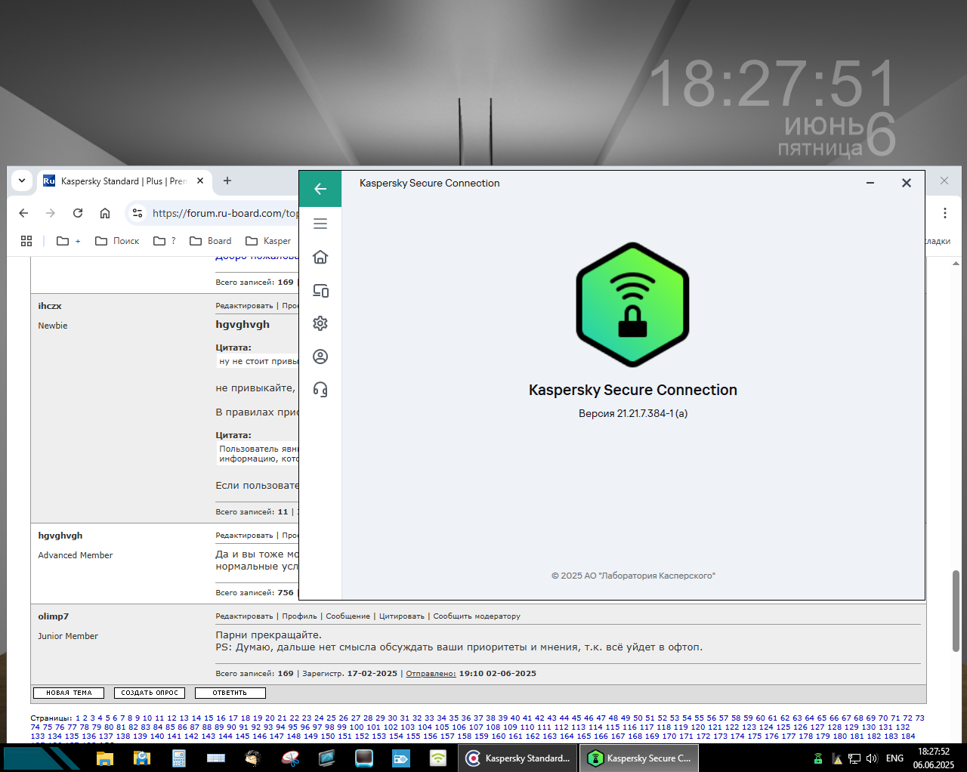
Task: Open File Explorer from the taskbar
Action: click(x=104, y=758)
